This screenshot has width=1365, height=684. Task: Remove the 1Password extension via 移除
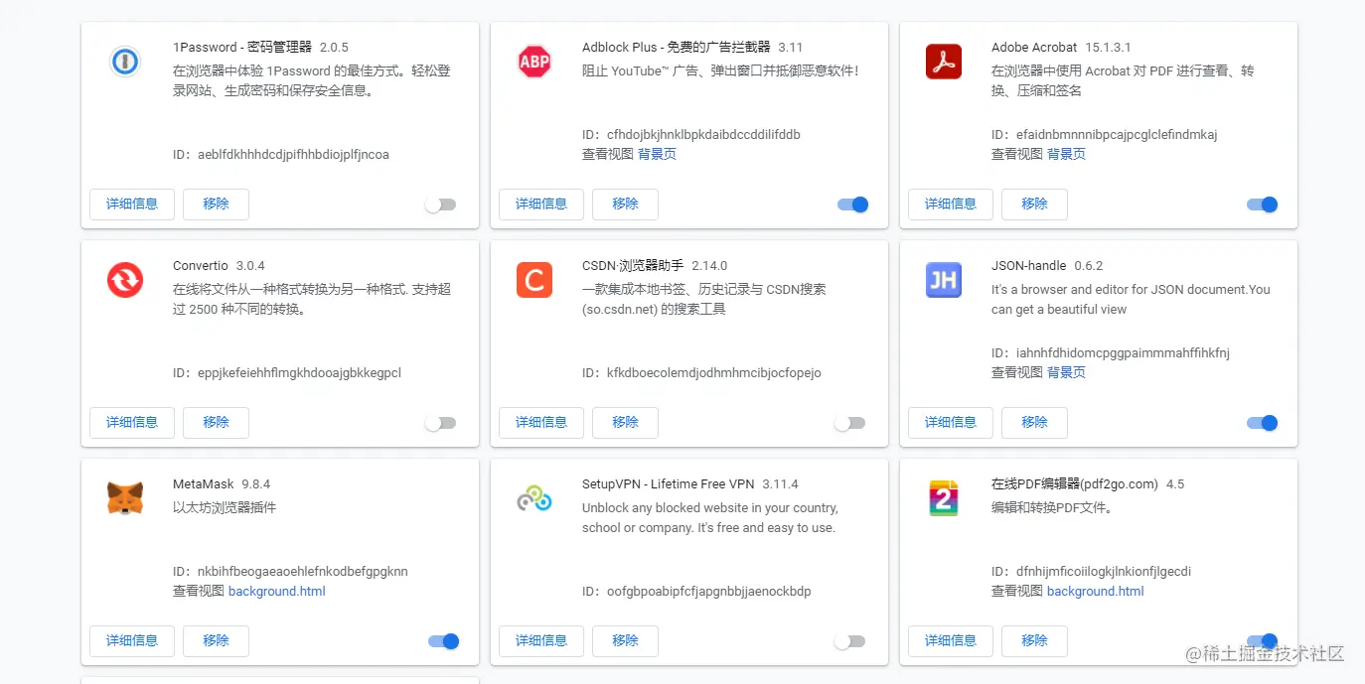216,204
